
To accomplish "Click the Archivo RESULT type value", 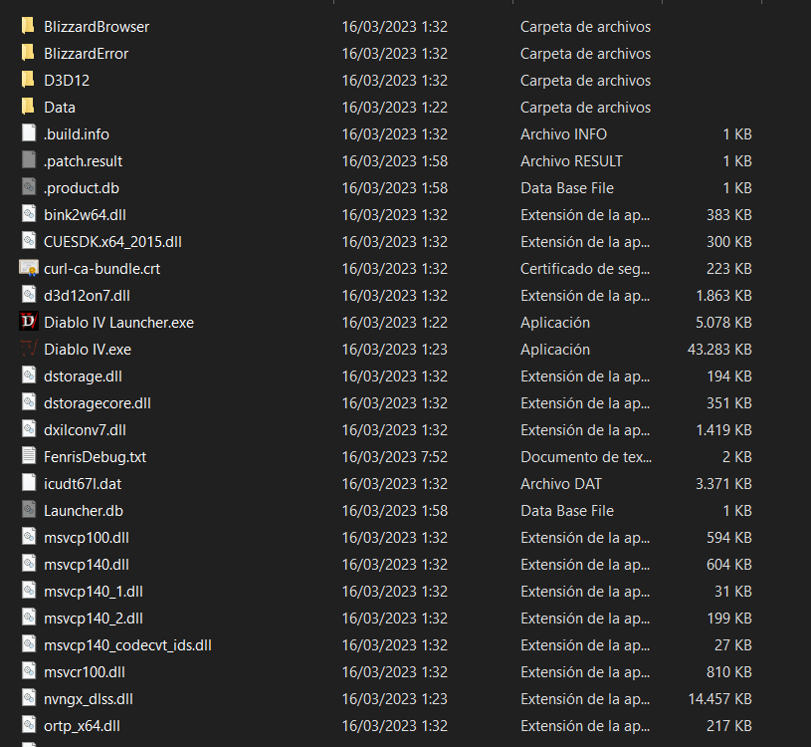I will [x=571, y=161].
